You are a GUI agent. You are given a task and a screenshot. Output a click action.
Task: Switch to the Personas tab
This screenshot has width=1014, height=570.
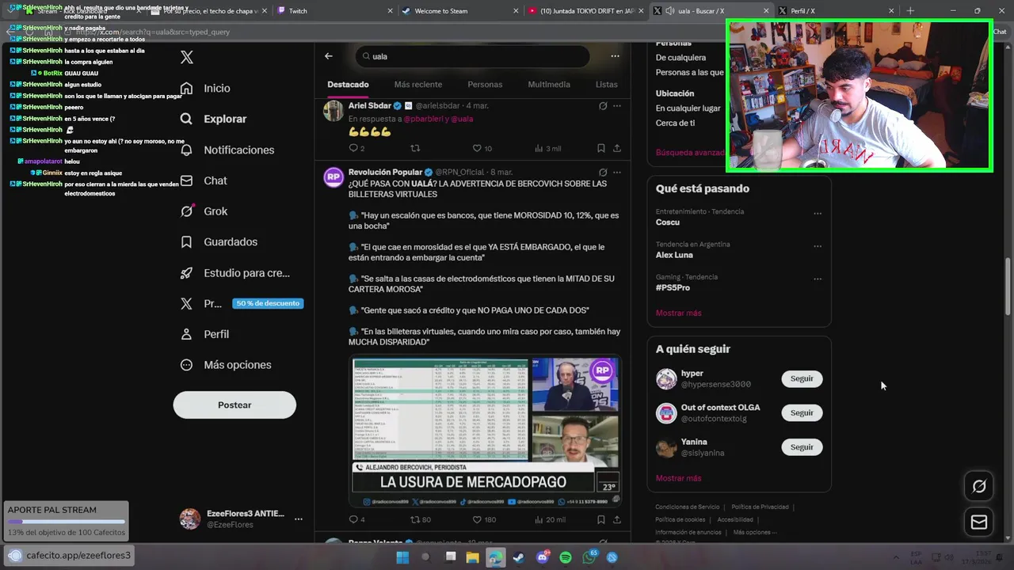click(485, 85)
